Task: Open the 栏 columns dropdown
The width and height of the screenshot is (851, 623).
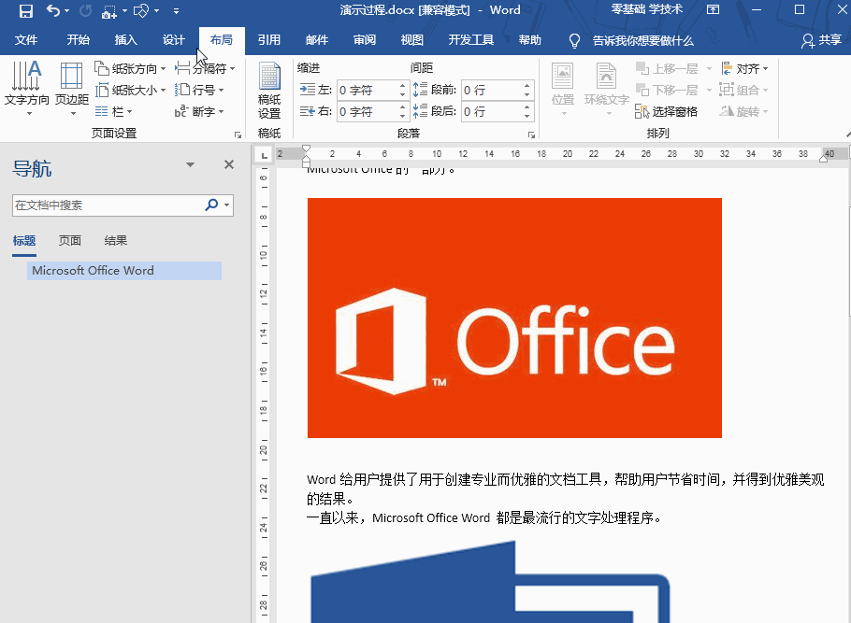Action: click(113, 112)
